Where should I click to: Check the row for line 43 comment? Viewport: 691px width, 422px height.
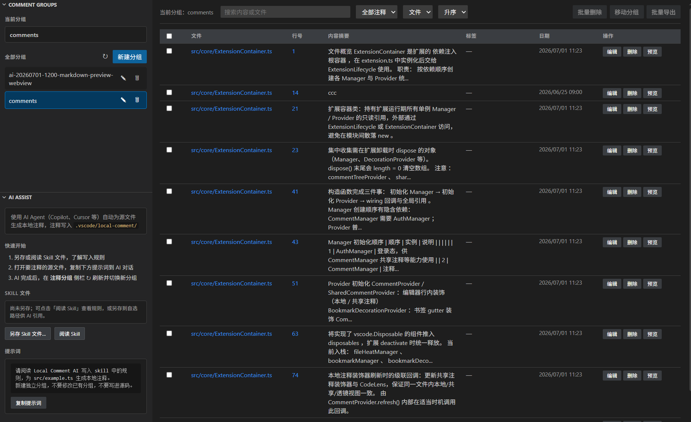pos(169,241)
